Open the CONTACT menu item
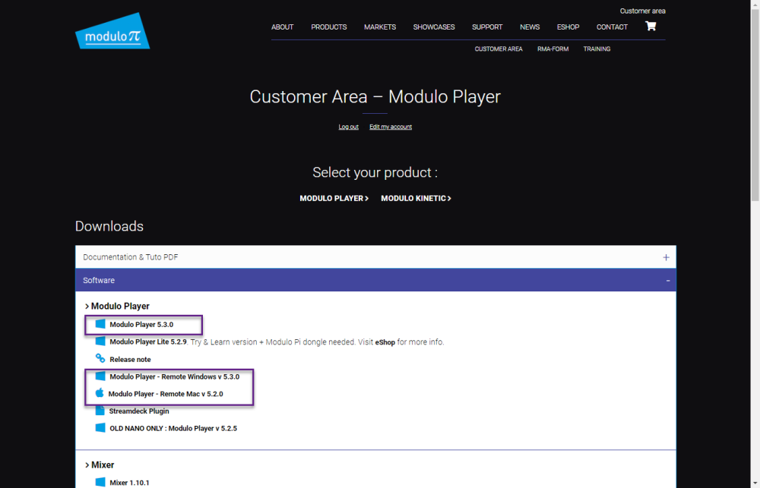 (x=612, y=27)
